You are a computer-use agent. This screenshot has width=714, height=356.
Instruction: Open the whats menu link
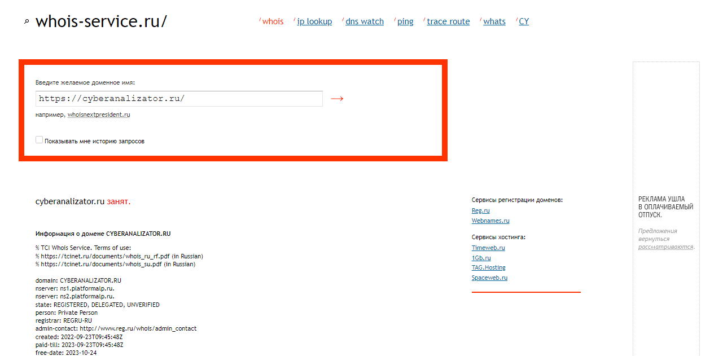point(494,21)
